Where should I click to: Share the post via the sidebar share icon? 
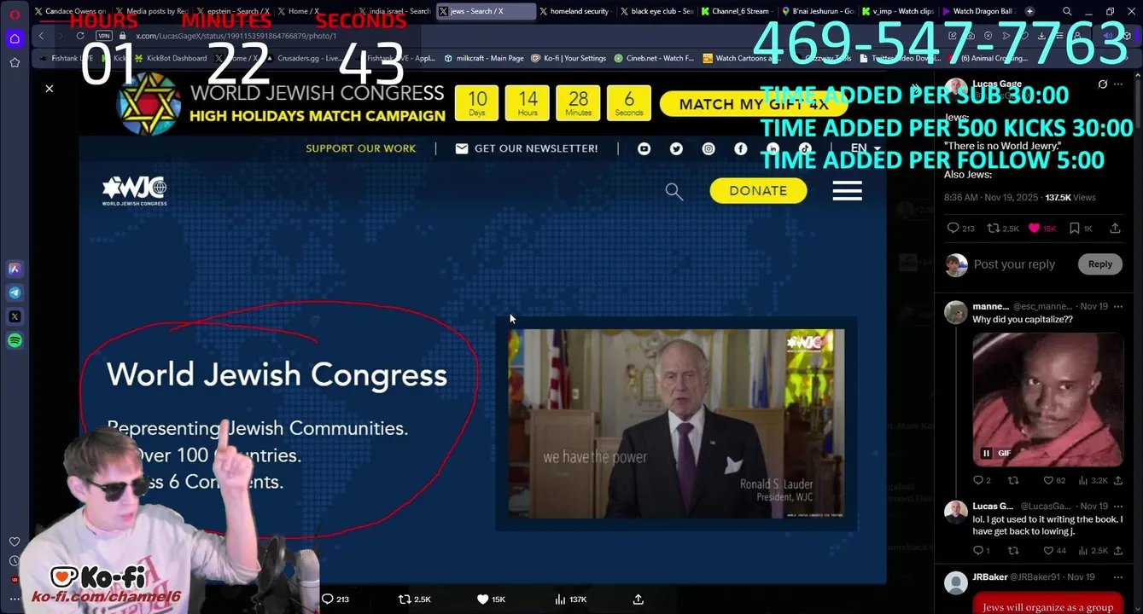[1115, 228]
